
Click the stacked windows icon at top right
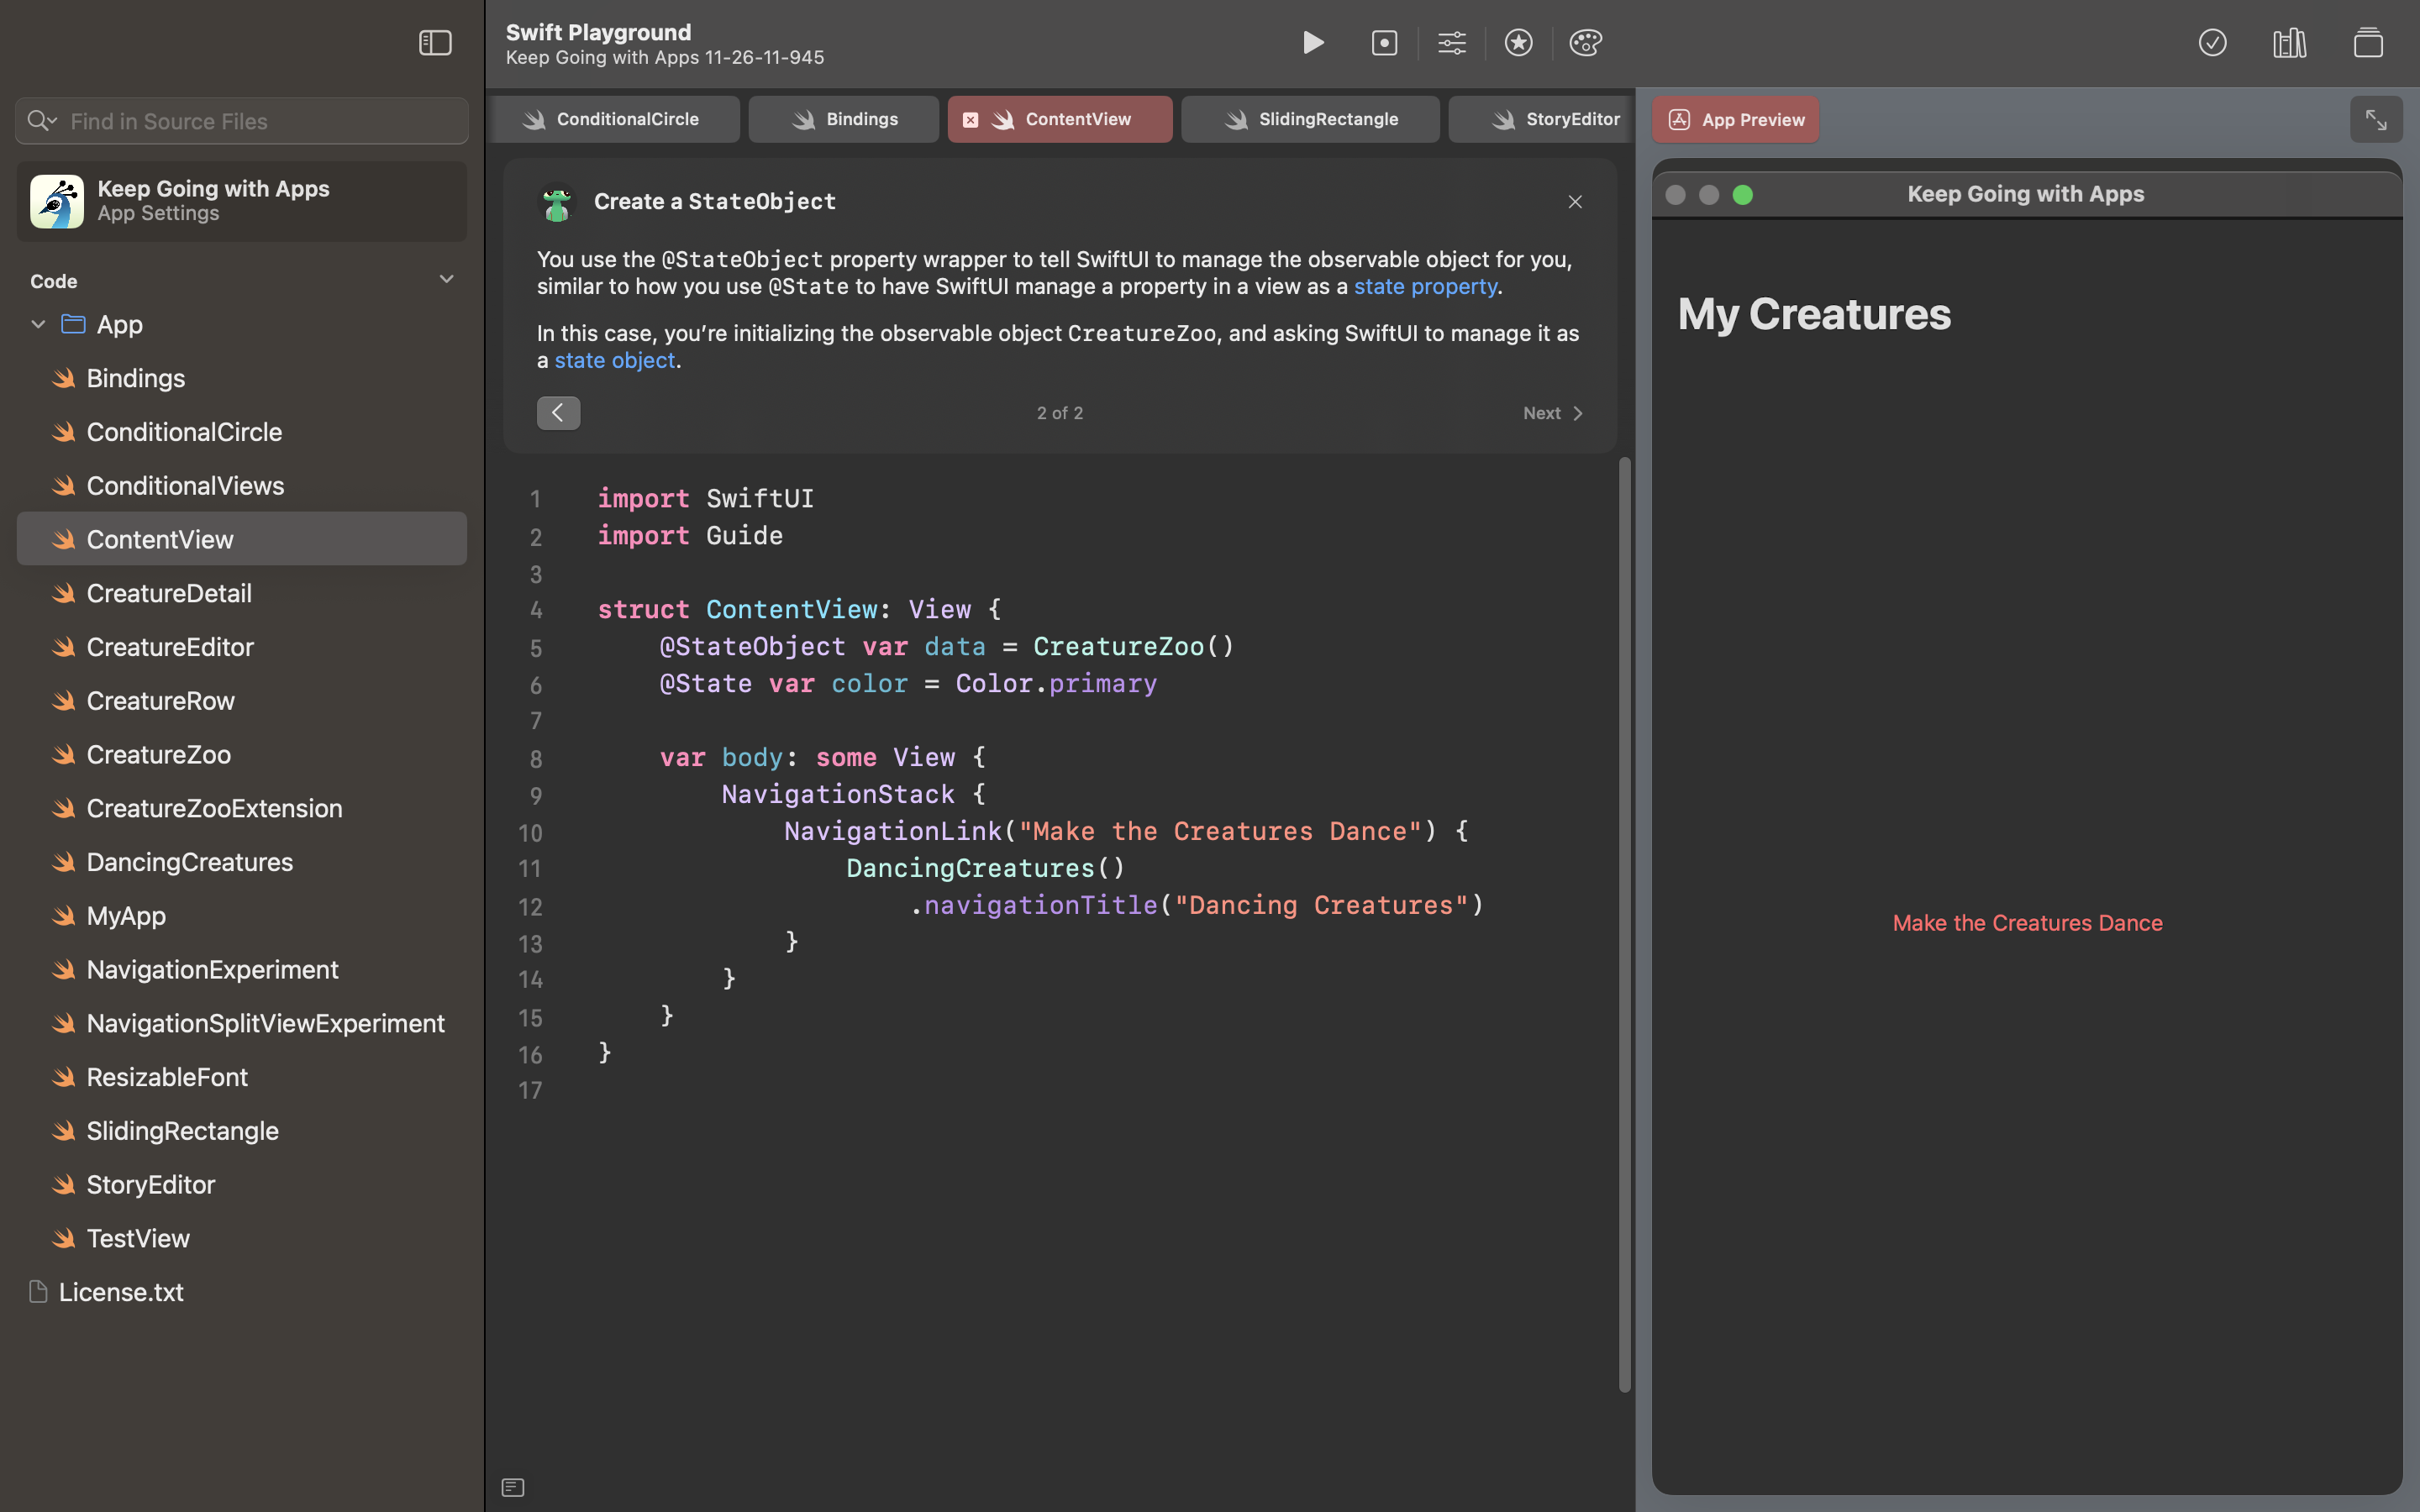pos(2367,43)
